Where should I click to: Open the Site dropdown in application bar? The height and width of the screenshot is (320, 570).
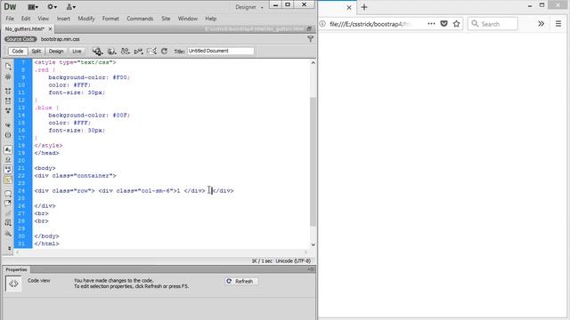point(71,7)
